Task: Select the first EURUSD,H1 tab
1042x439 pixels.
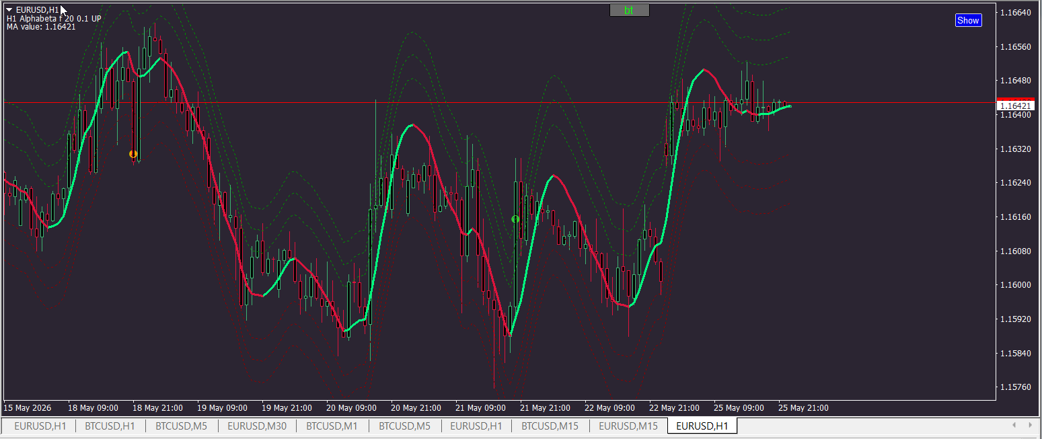Action: 40,426
